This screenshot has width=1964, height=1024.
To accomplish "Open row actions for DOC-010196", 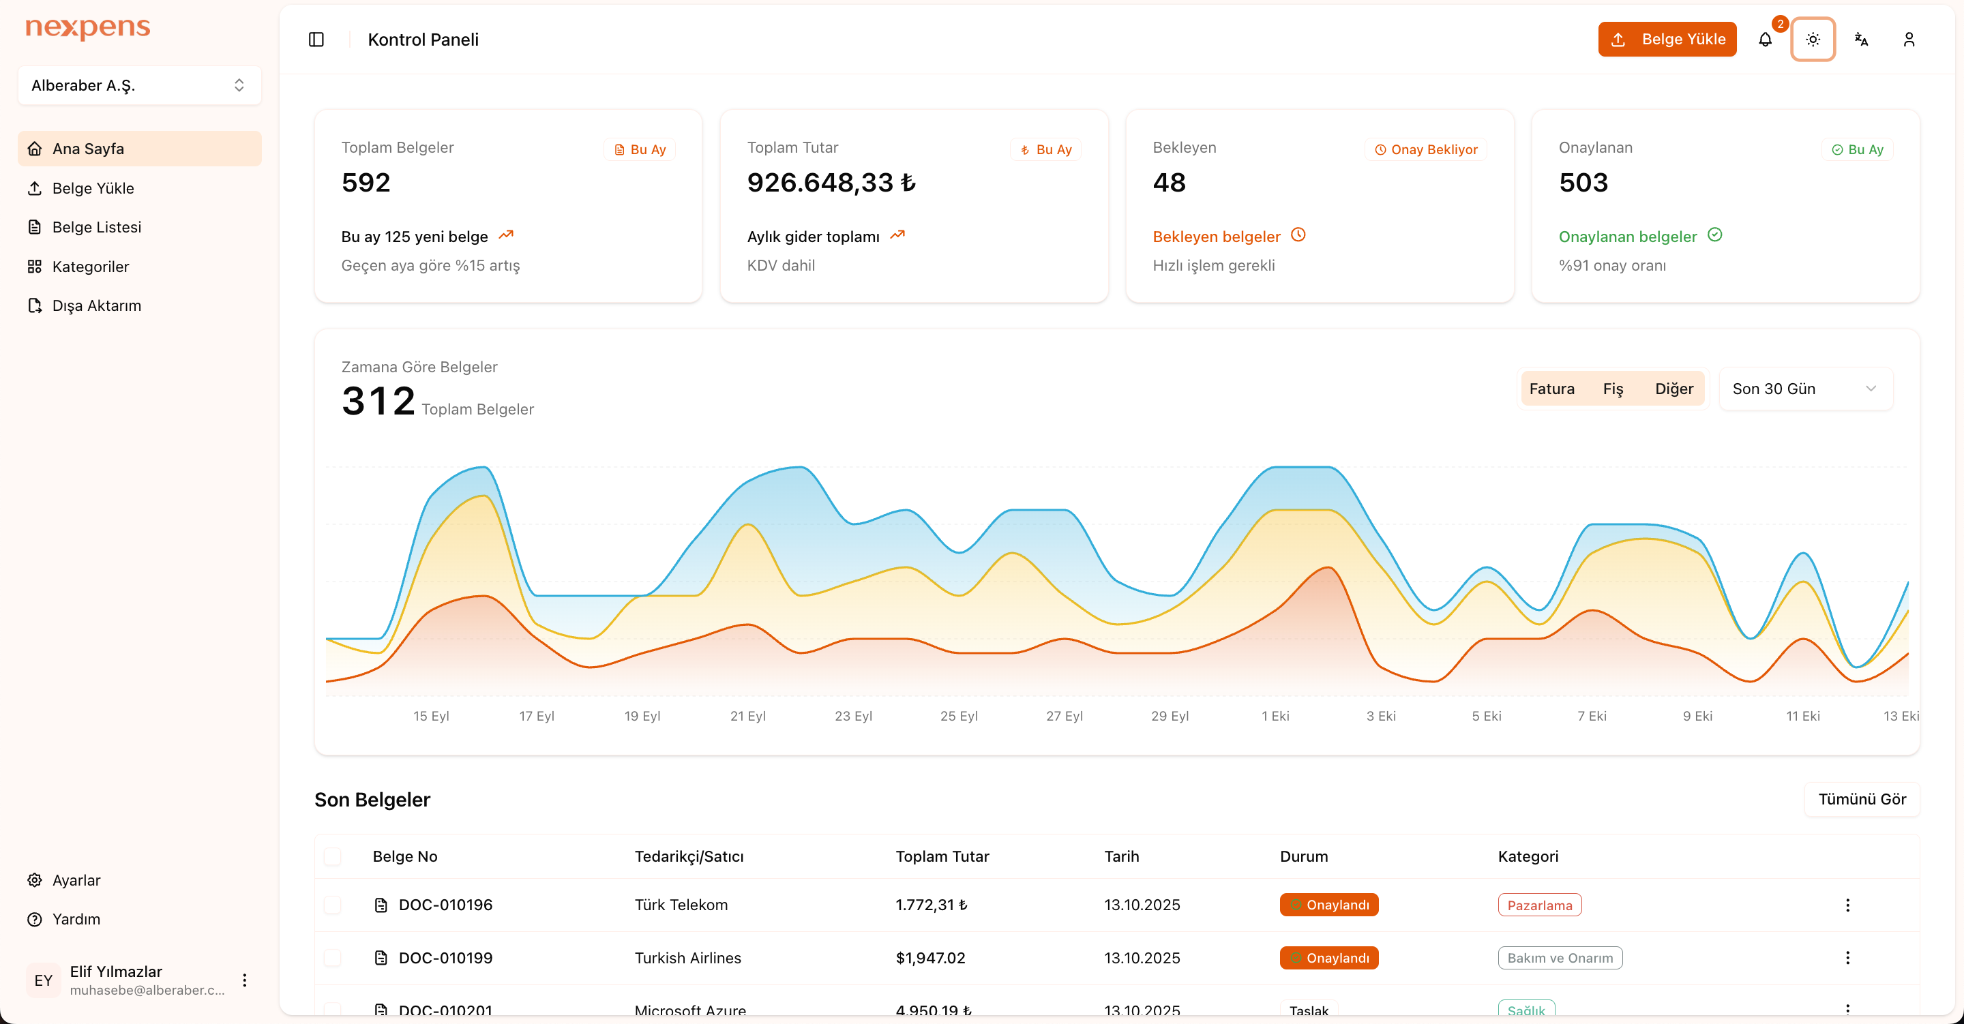I will 1847,905.
